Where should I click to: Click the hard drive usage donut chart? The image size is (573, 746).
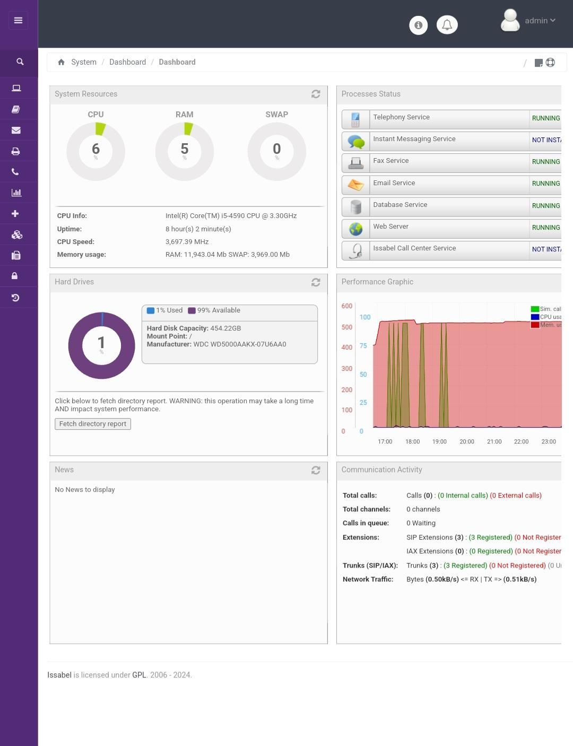[101, 345]
